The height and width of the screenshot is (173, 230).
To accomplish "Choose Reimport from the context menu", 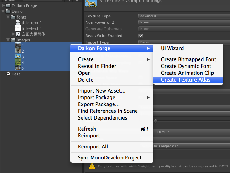I will 112,136.
